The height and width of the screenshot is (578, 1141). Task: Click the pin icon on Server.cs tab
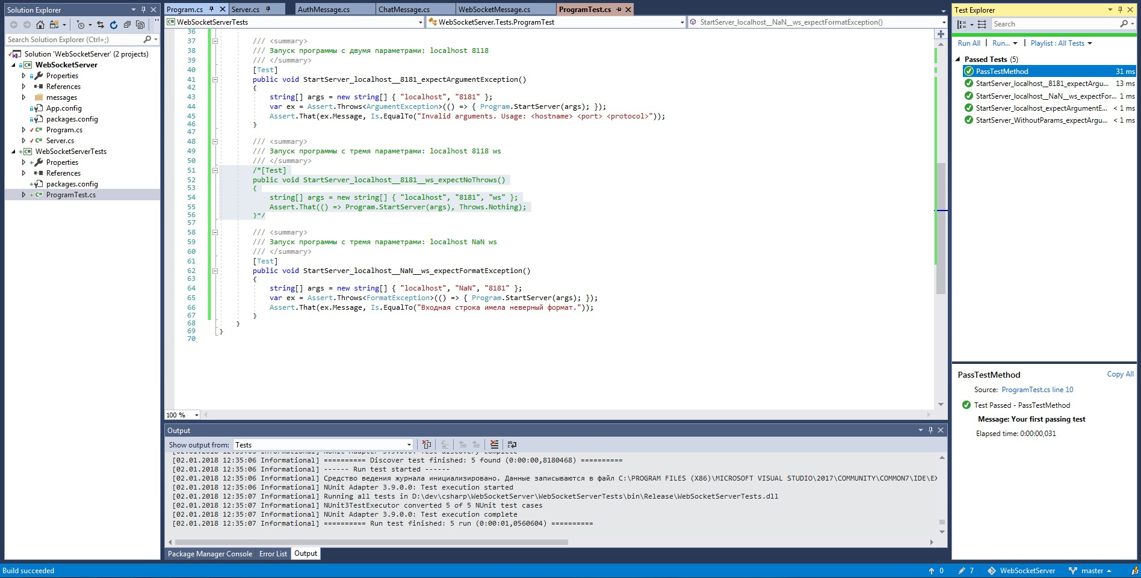pyautogui.click(x=268, y=9)
